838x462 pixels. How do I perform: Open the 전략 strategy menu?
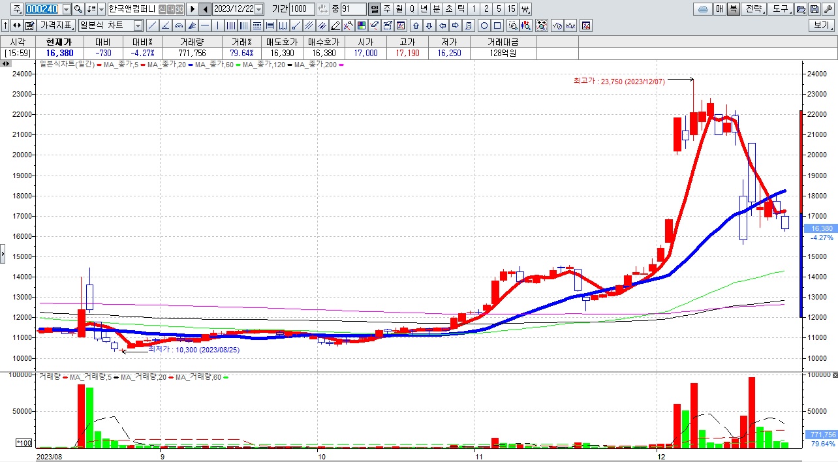click(x=754, y=9)
